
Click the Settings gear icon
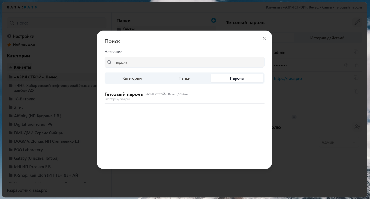click(9, 36)
